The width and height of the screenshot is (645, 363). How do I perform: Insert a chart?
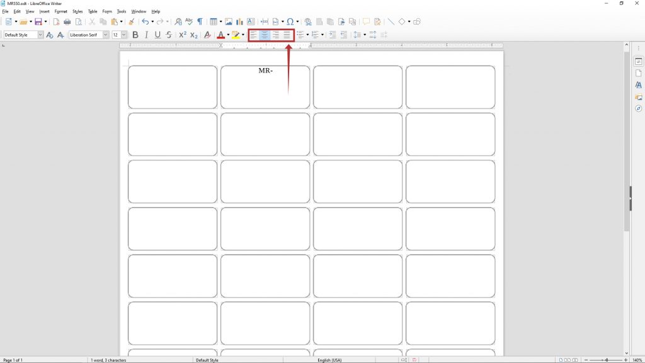point(239,22)
